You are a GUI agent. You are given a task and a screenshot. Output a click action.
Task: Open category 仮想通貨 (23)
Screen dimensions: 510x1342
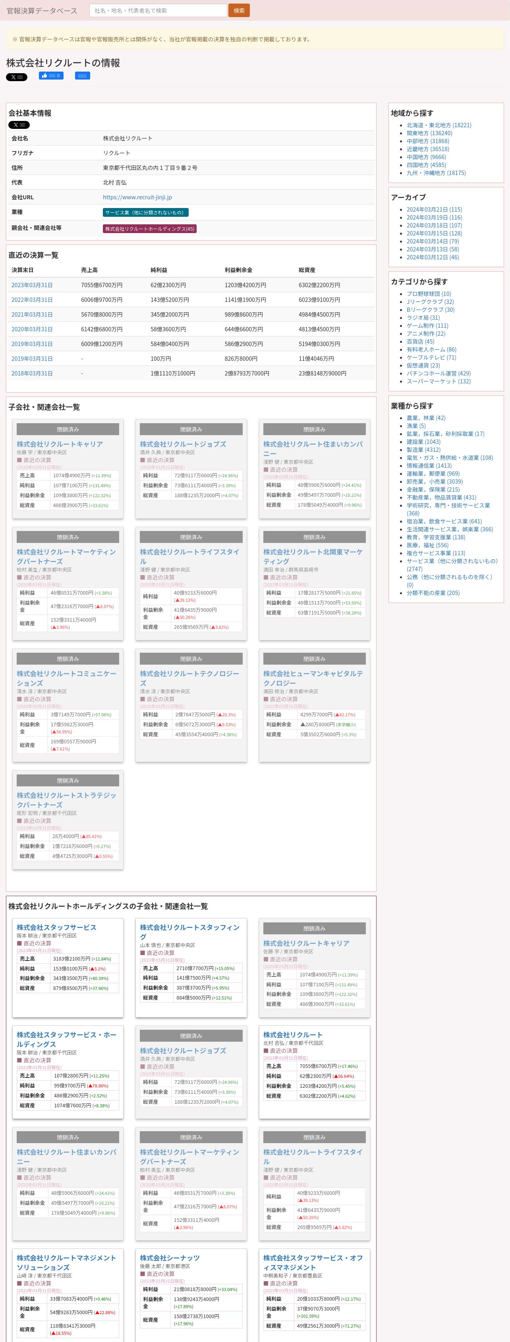pos(423,365)
